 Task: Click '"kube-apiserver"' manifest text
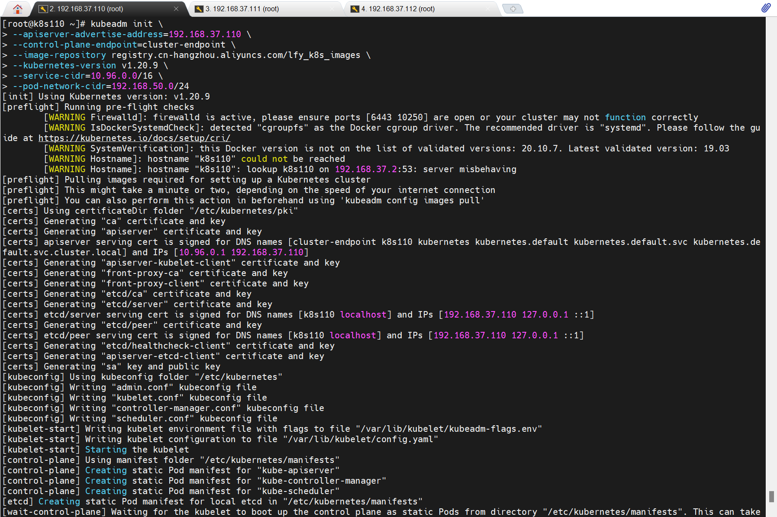298,470
